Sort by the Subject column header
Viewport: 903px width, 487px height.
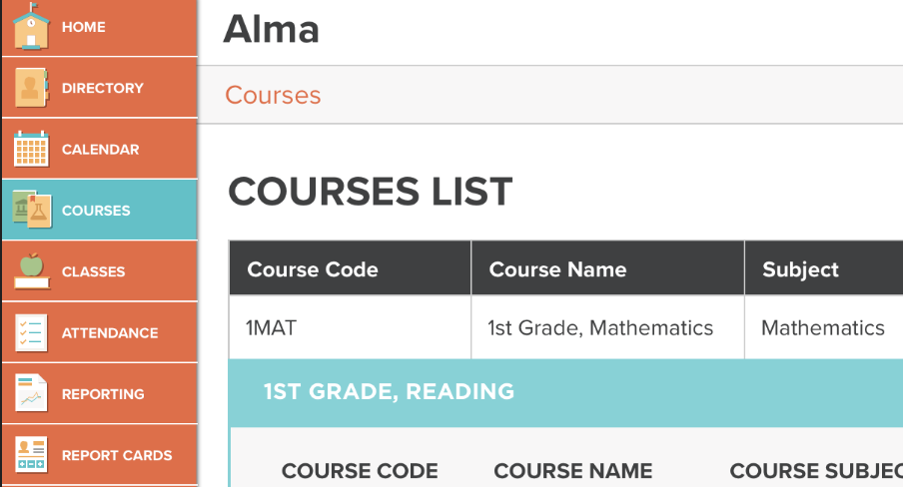pos(800,269)
